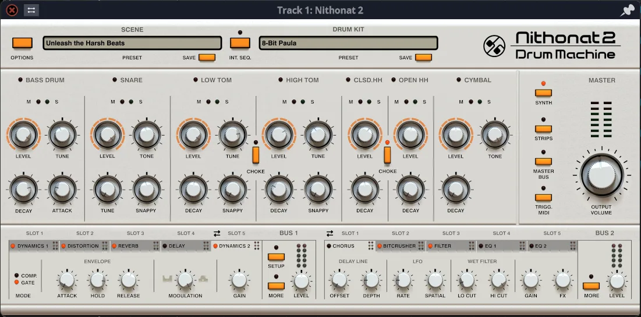
Task: Open the Scene preset field Unleash the Harsh Beats
Action: pyautogui.click(x=132, y=43)
